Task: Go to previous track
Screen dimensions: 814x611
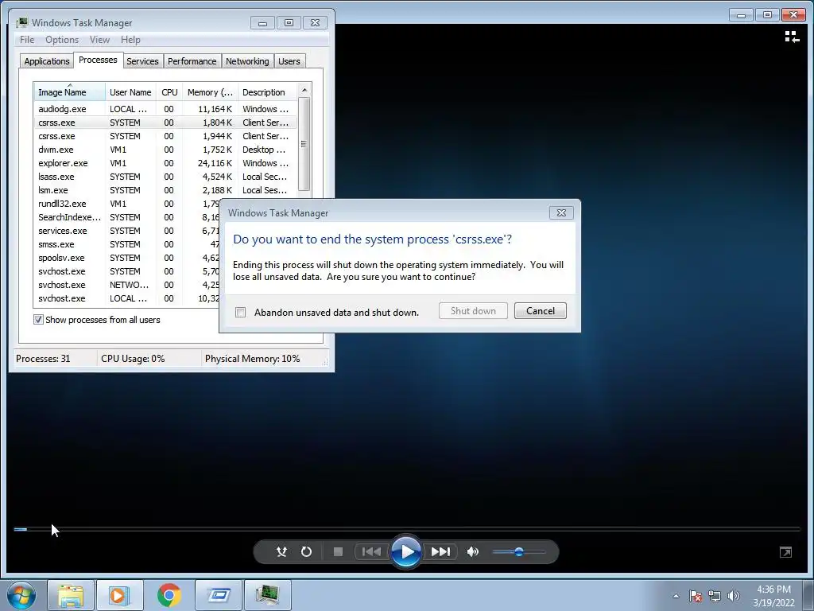Action: (x=371, y=551)
